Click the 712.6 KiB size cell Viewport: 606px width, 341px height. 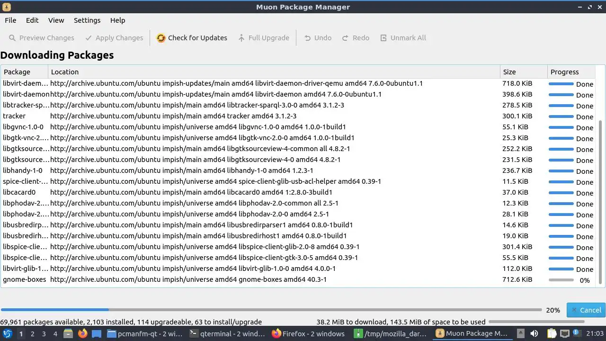517,279
